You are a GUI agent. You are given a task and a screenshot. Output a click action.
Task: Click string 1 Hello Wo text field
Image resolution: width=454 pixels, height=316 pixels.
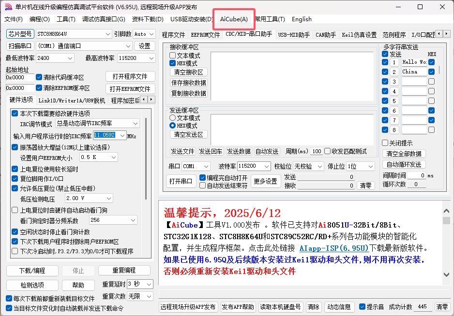pos(414,62)
